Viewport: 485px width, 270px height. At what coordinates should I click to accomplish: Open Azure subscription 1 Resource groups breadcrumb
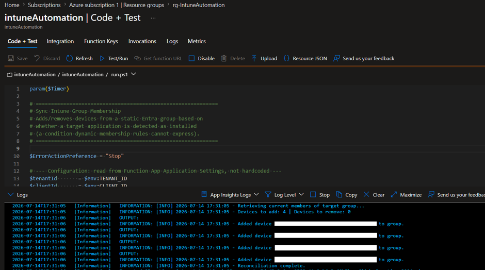pyautogui.click(x=117, y=5)
